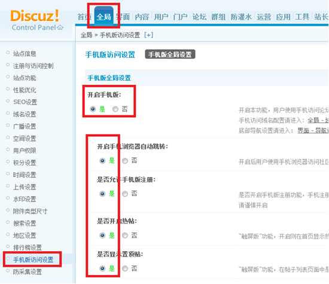Go to the 防灌水 tab

[241, 17]
